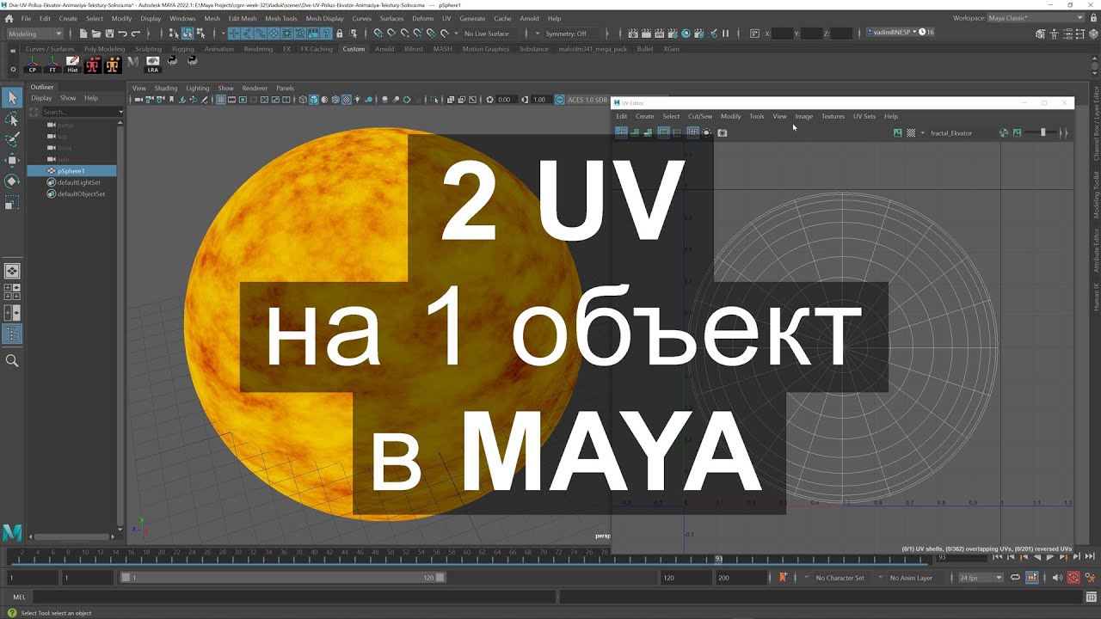This screenshot has width=1101, height=619.
Task: Click the search magnifier in left toolbox
Action: coord(12,360)
